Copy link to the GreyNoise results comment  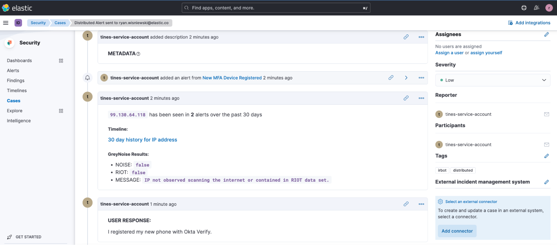tap(406, 98)
